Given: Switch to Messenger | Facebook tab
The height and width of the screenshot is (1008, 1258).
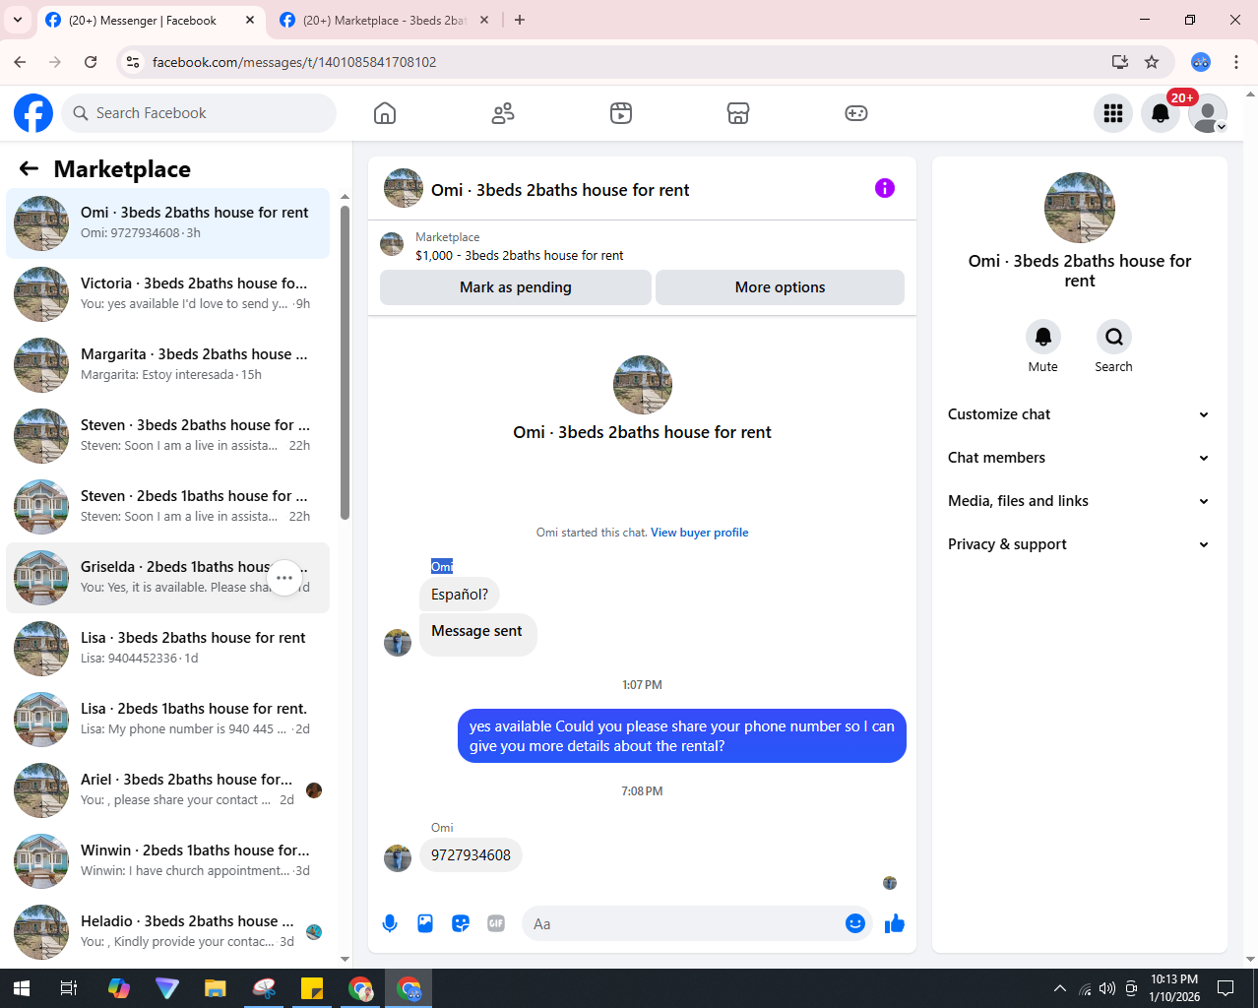Looking at the screenshot, I should click(x=150, y=20).
